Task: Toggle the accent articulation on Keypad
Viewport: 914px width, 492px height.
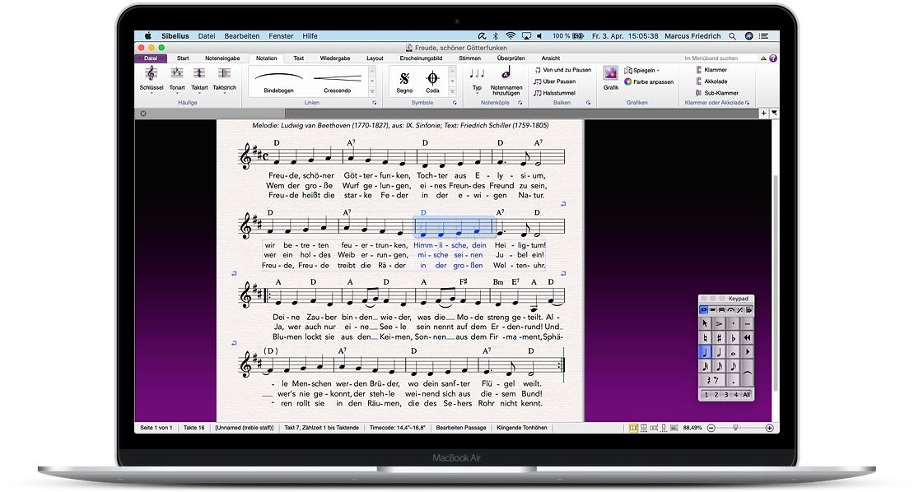Action: pyautogui.click(x=719, y=323)
